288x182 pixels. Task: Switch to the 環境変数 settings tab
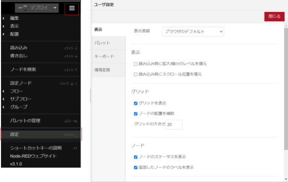point(109,70)
